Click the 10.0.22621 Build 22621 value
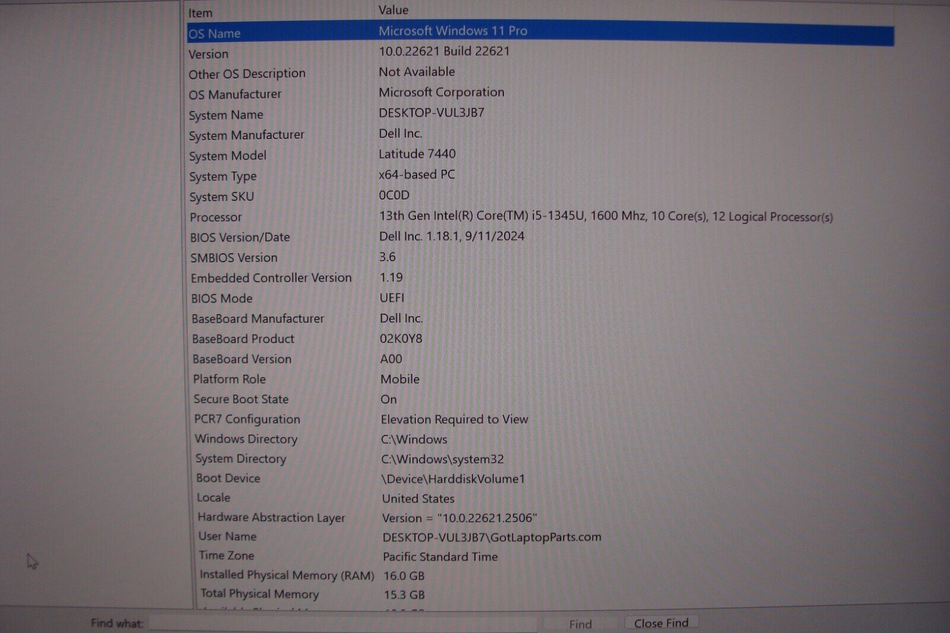 tap(444, 51)
